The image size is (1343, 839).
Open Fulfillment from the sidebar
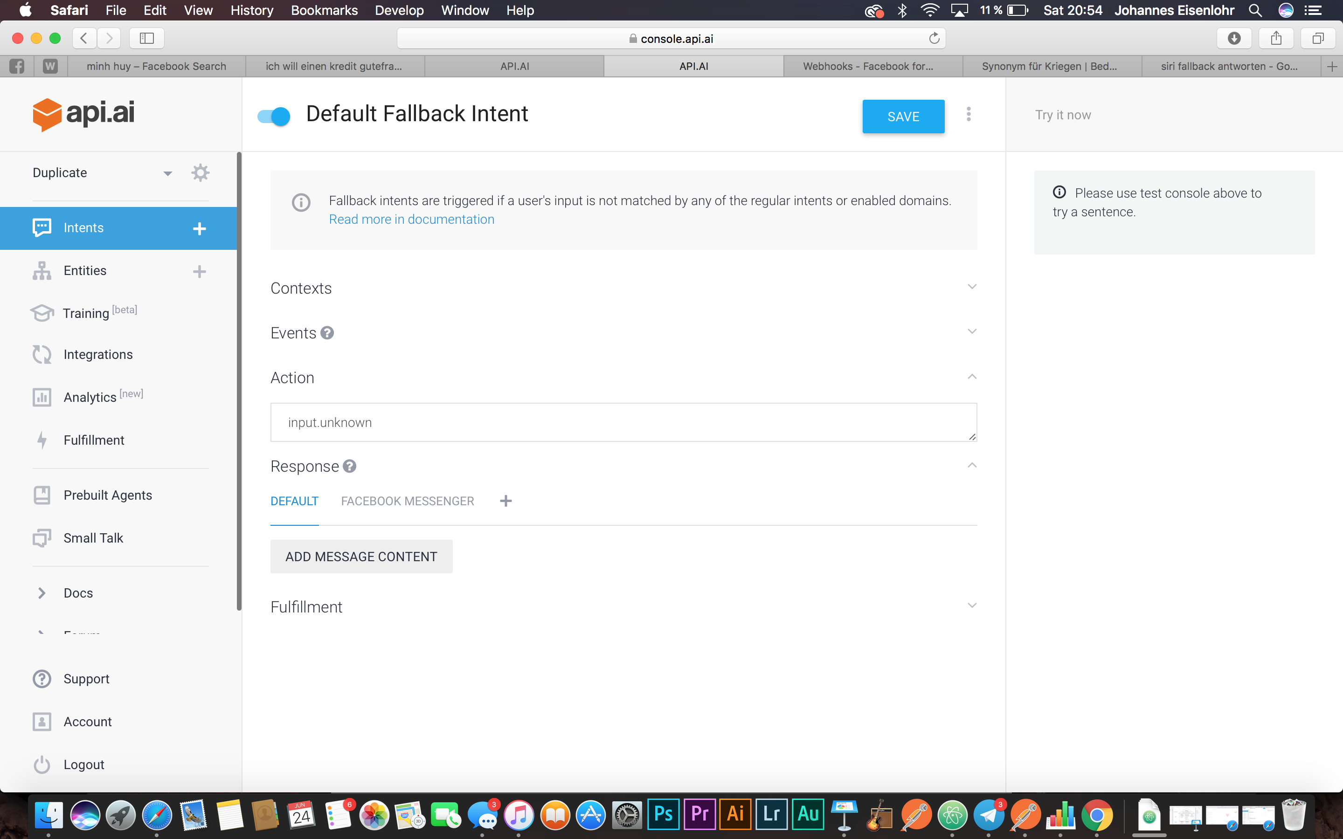(94, 440)
